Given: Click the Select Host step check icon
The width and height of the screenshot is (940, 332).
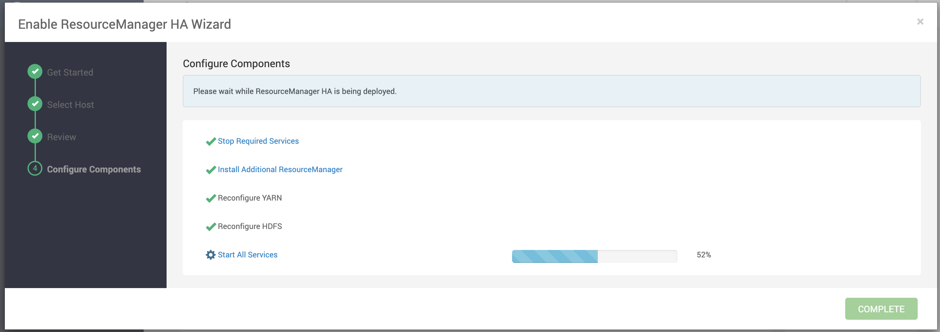Looking at the screenshot, I should 35,104.
